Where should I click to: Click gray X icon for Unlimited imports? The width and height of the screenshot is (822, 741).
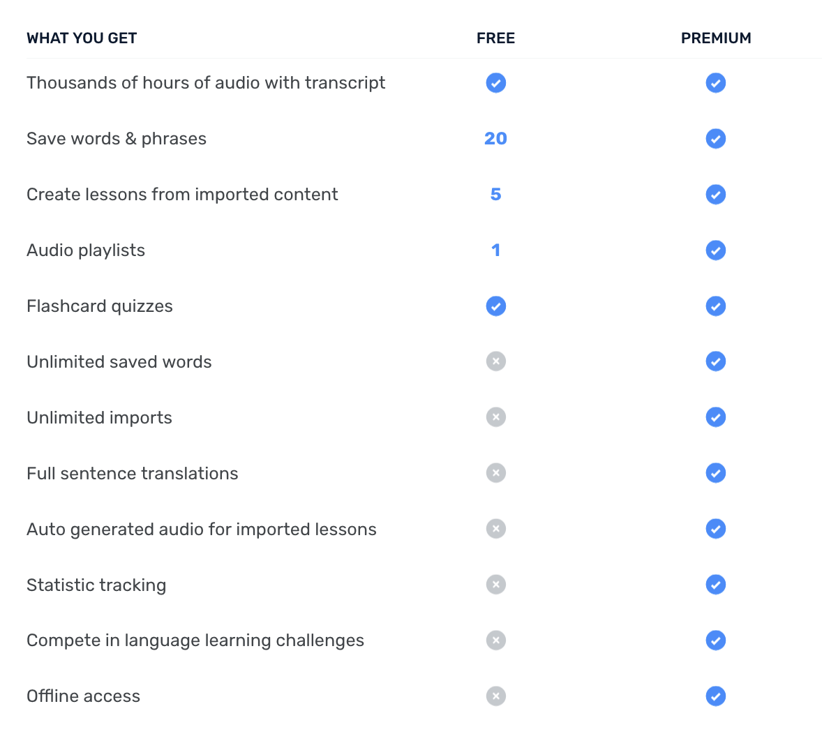(x=495, y=417)
